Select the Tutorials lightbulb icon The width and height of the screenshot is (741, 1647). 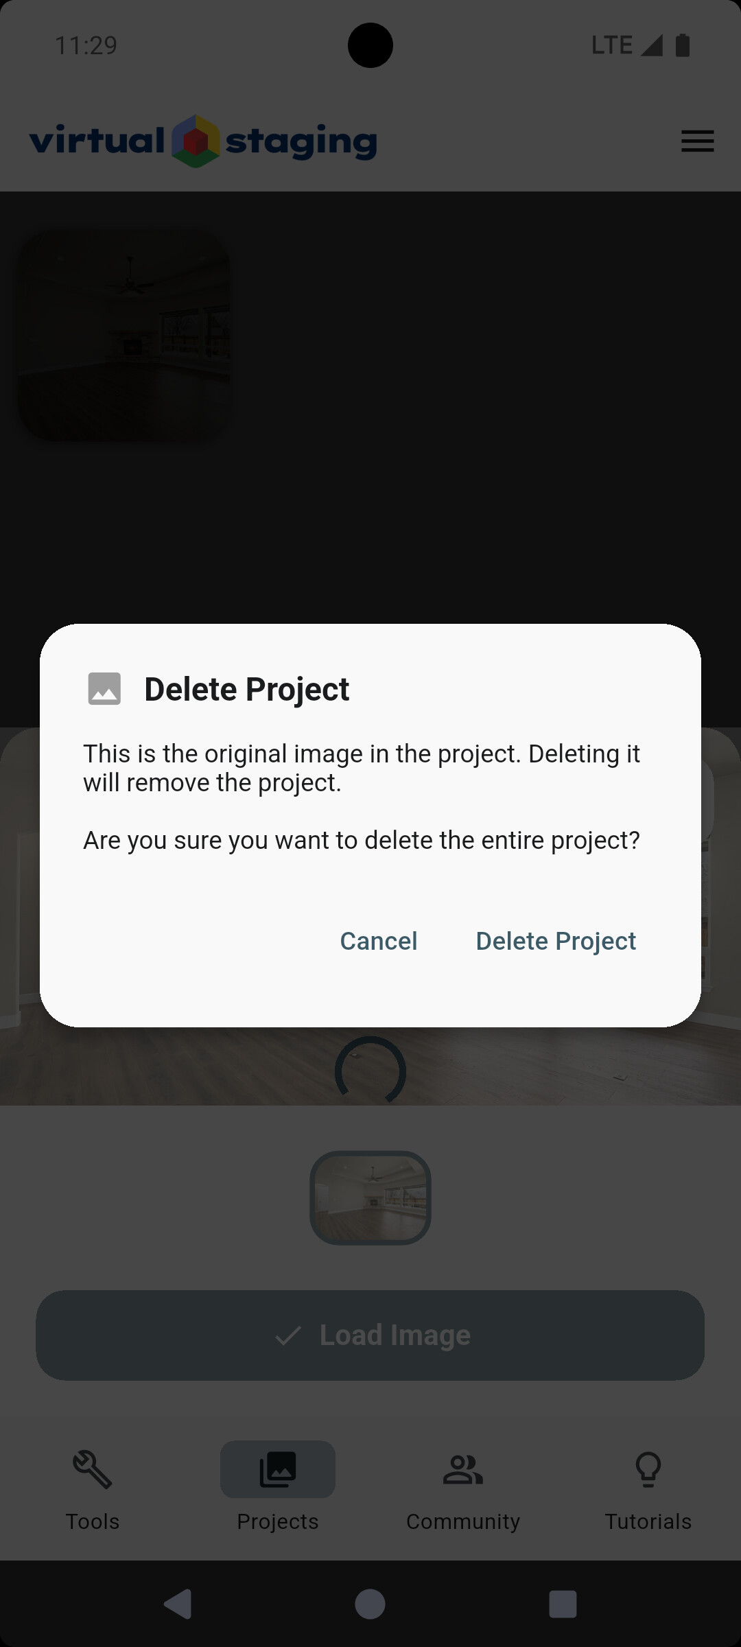pyautogui.click(x=648, y=1469)
